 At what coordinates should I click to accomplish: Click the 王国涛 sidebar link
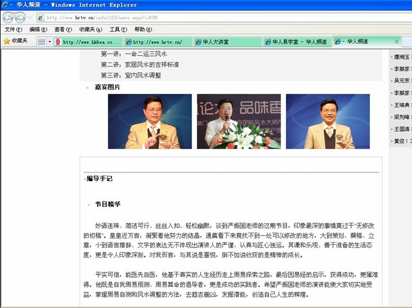click(402, 129)
